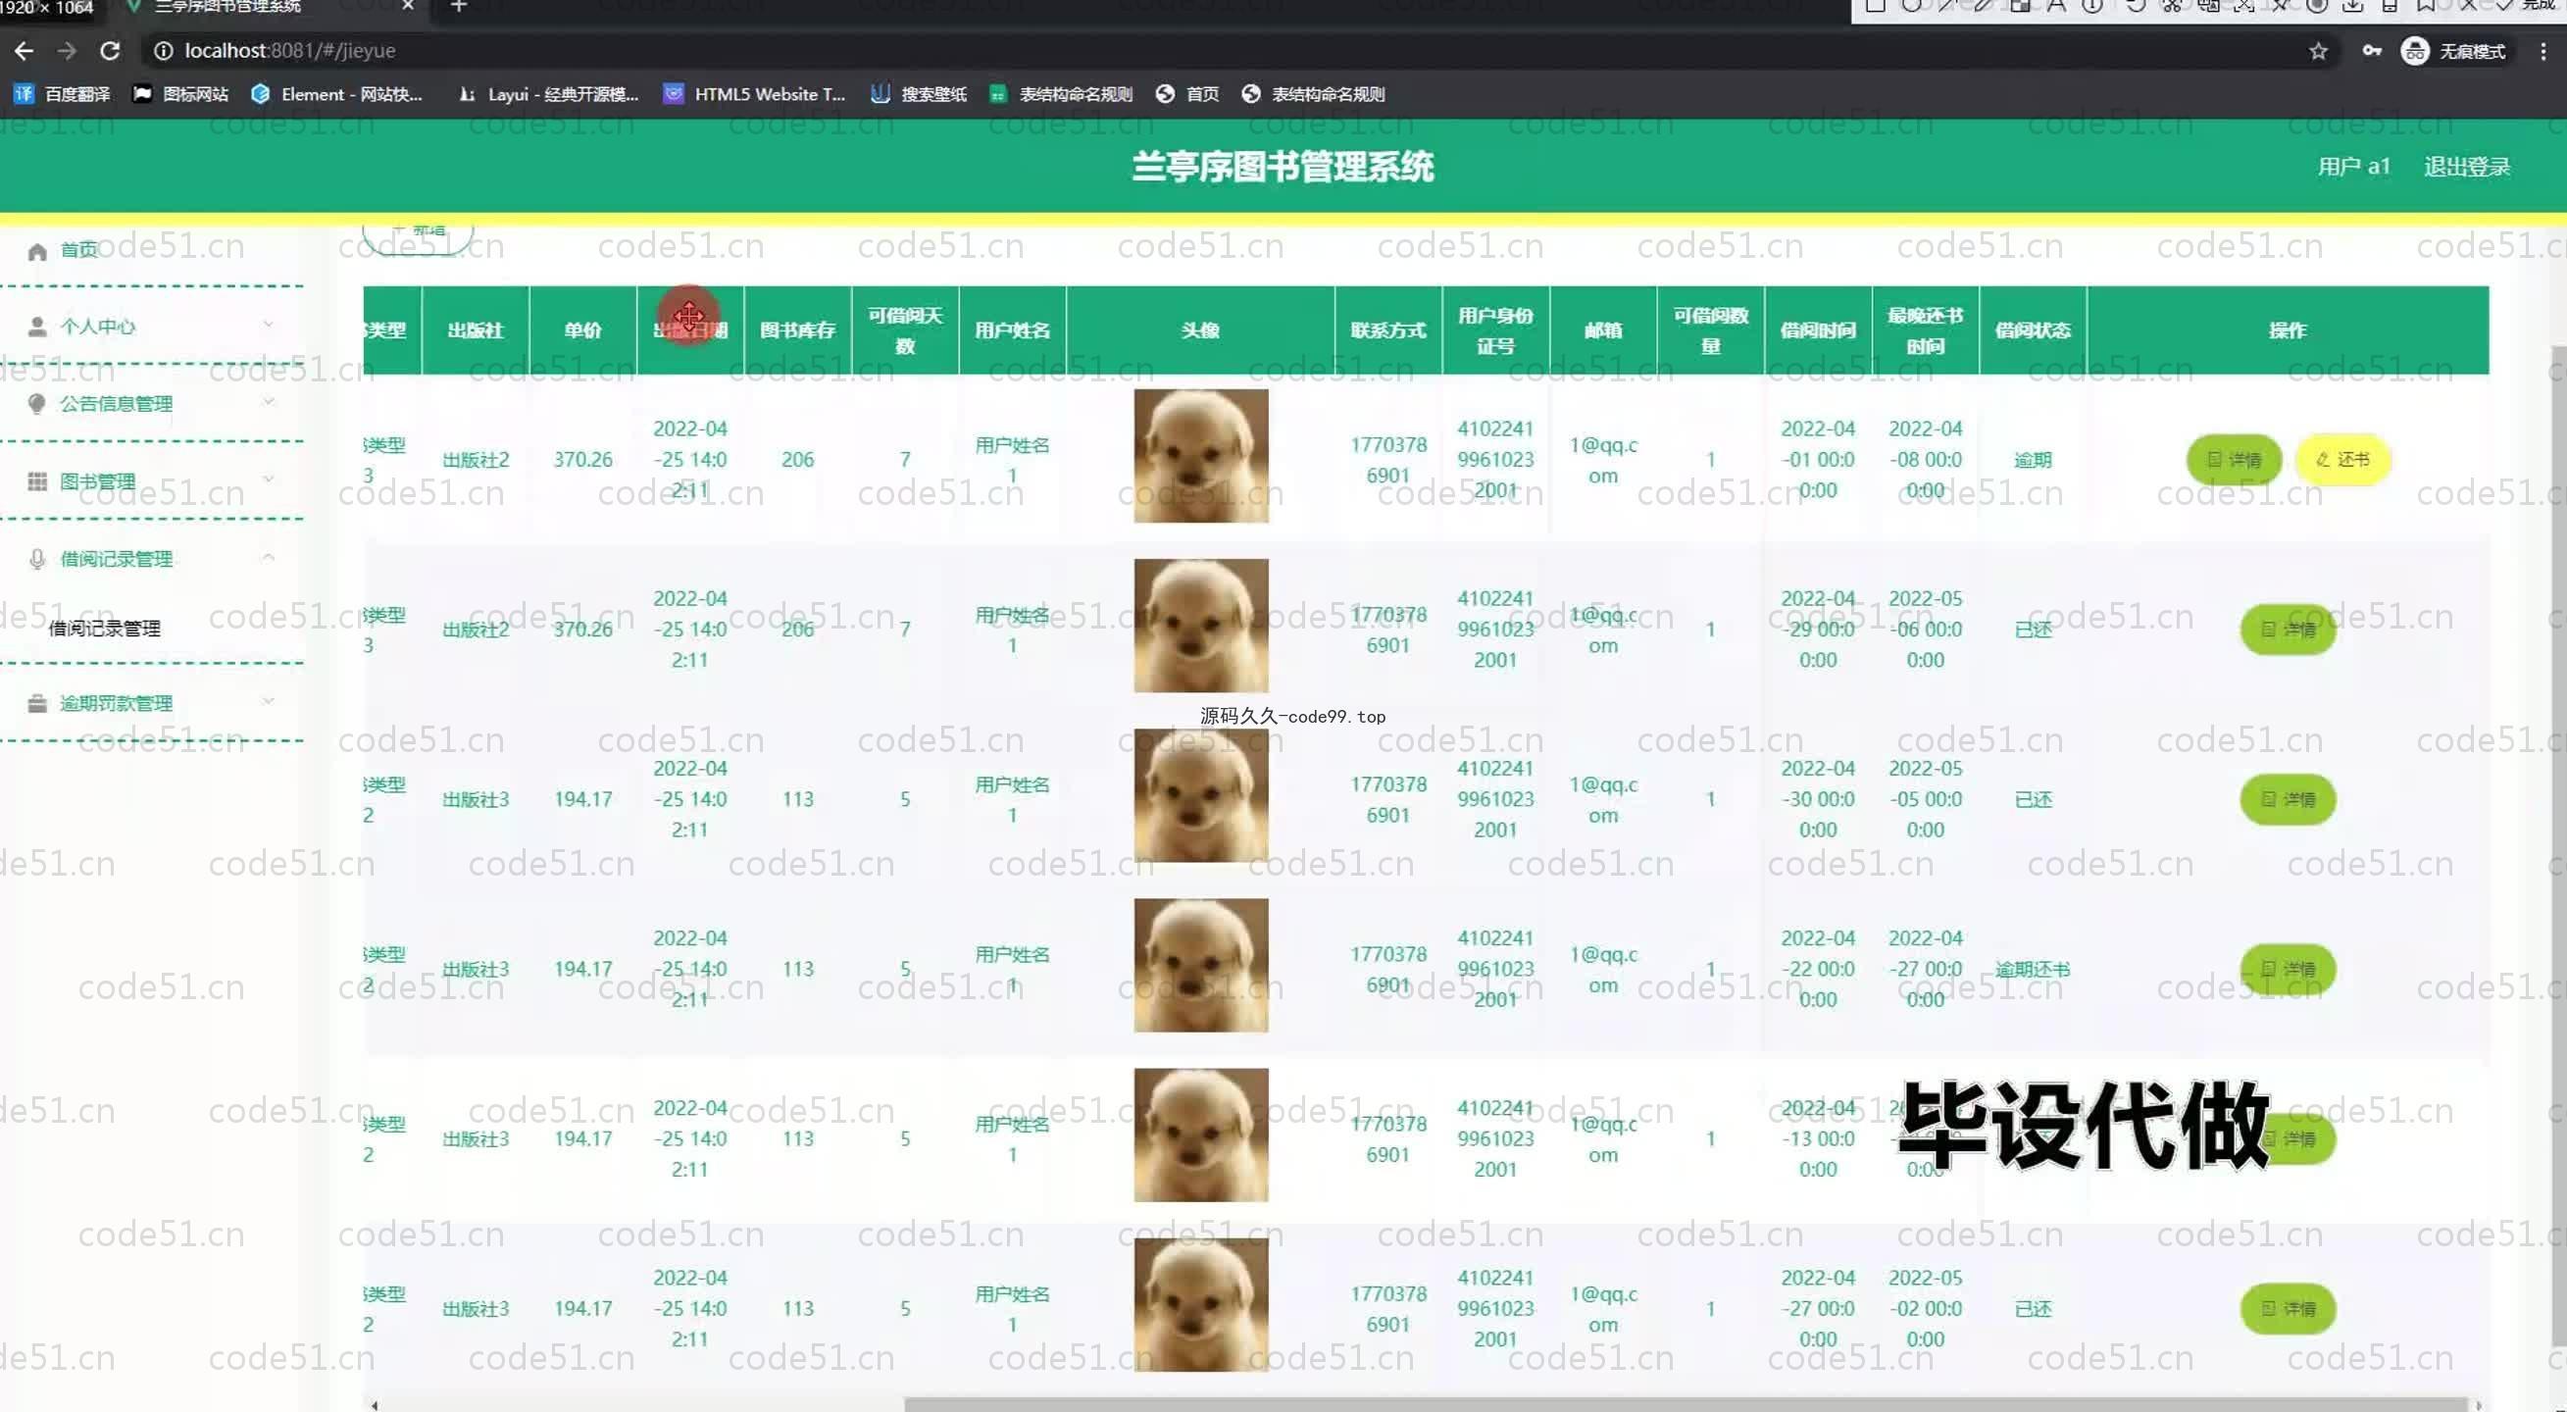Open the 搜索壁纸 bookmark
Viewport: 2567px width, 1412px height.
tap(919, 94)
